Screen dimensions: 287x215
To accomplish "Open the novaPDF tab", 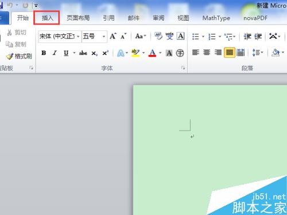I will [x=255, y=18].
